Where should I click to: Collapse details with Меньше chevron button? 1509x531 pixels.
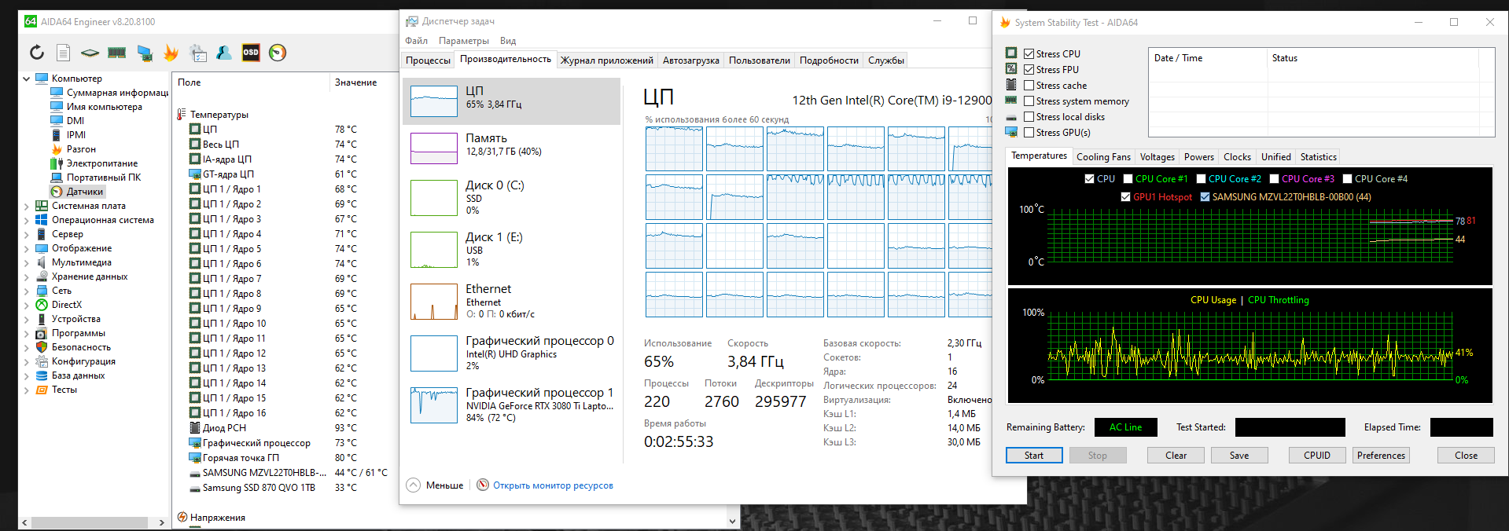[414, 485]
